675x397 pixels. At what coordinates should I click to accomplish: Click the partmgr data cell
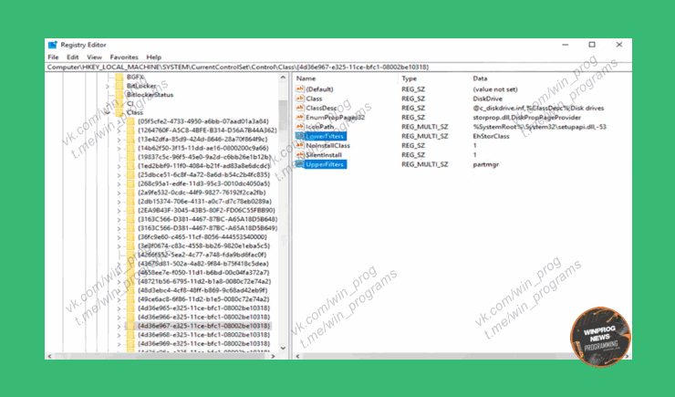[x=485, y=164]
